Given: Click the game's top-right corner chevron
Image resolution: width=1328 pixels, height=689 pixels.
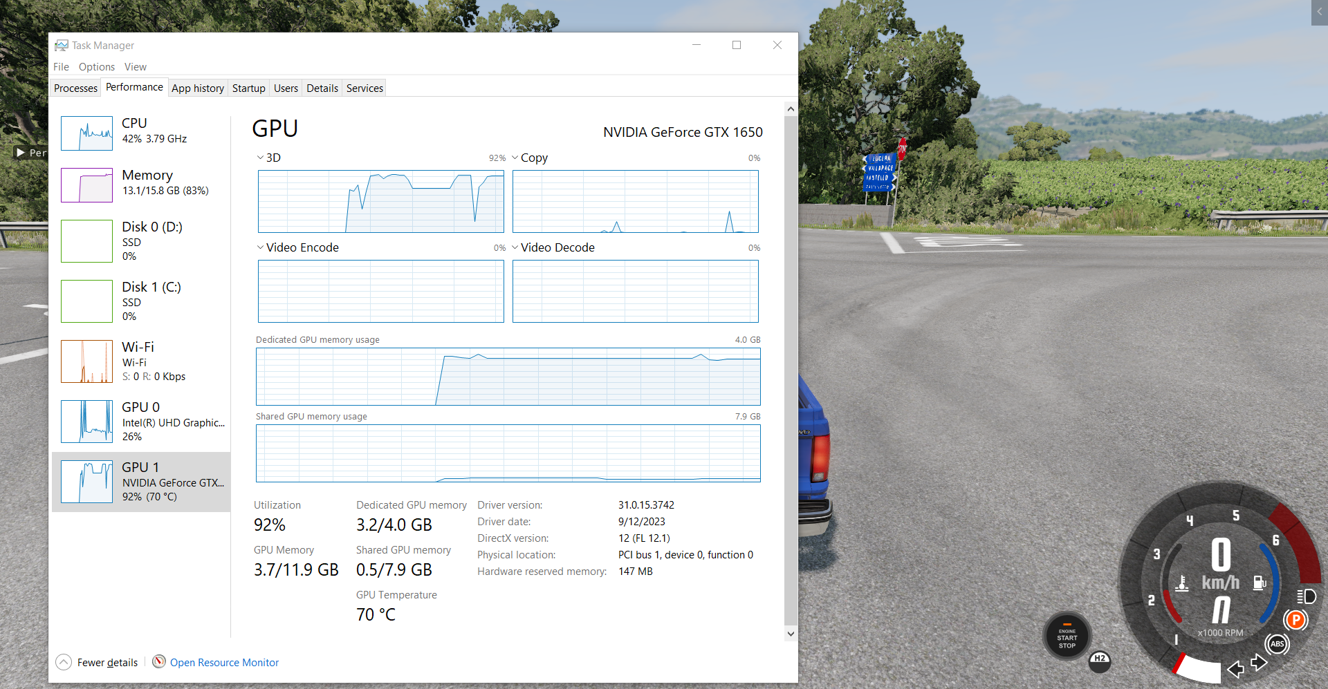Looking at the screenshot, I should tap(1320, 12).
